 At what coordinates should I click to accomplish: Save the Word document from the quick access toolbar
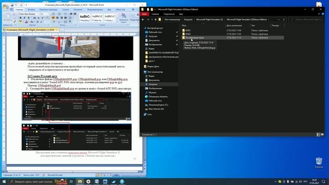tap(11, 5)
